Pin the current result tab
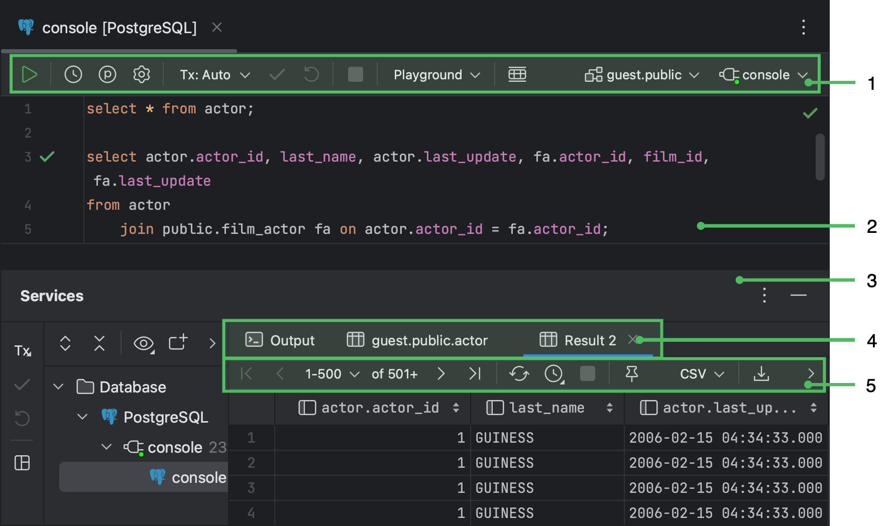888x526 pixels. point(632,373)
